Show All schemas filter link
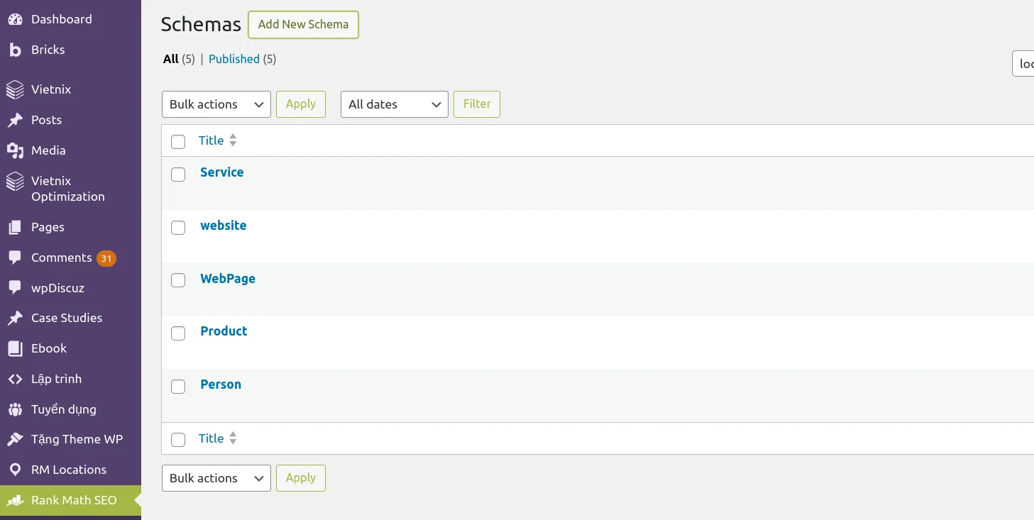The height and width of the screenshot is (520, 1034). (171, 60)
